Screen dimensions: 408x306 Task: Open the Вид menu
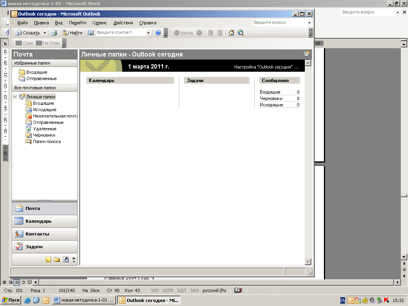tap(59, 23)
